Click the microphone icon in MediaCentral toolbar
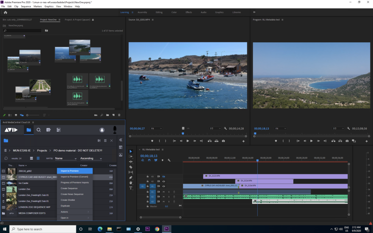The width and height of the screenshot is (373, 233). pyautogui.click(x=115, y=130)
